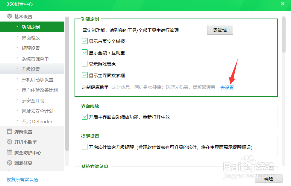Select 功能定制 in sidebar
Viewport: 291px width, 186px height.
[32, 27]
